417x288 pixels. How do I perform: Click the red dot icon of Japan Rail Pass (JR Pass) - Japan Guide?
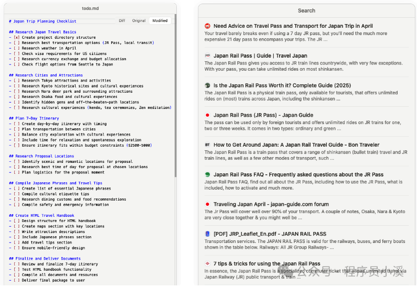tap(207, 115)
